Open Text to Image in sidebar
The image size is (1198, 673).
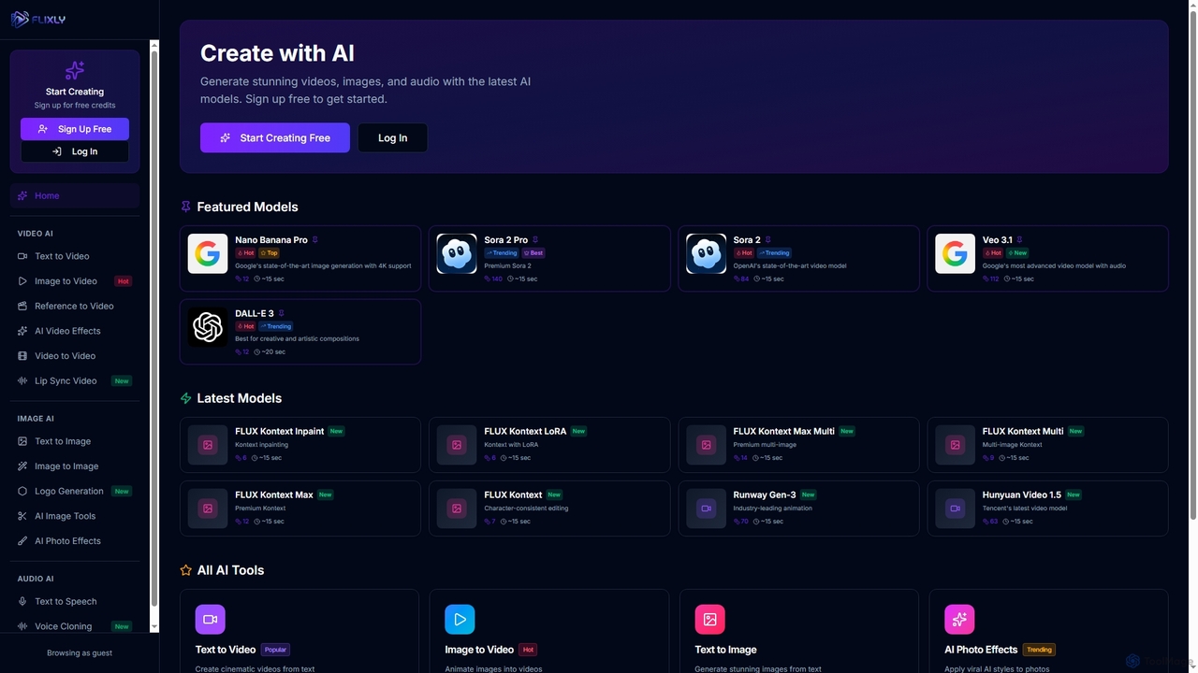tap(75, 441)
